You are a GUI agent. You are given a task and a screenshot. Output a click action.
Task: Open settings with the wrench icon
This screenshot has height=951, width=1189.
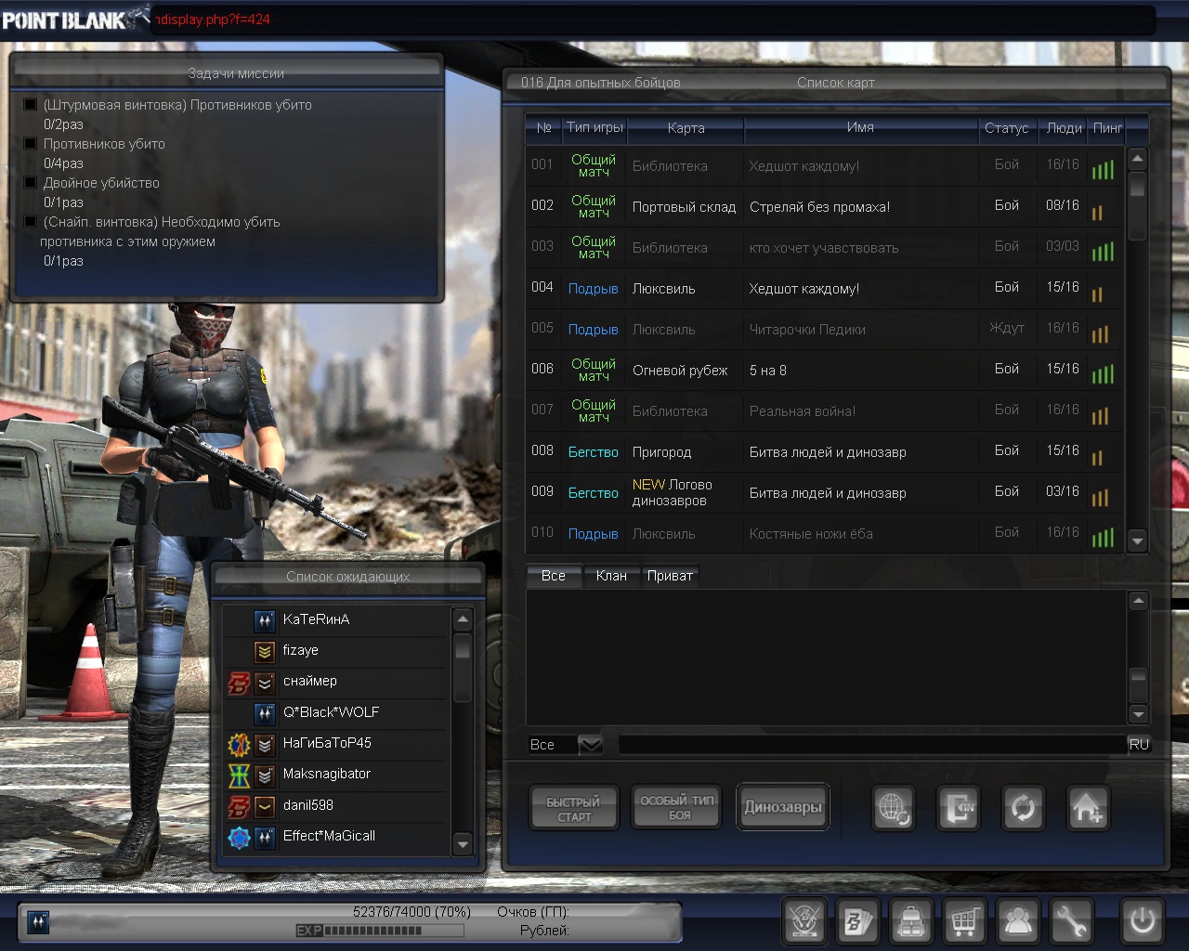tap(1071, 921)
